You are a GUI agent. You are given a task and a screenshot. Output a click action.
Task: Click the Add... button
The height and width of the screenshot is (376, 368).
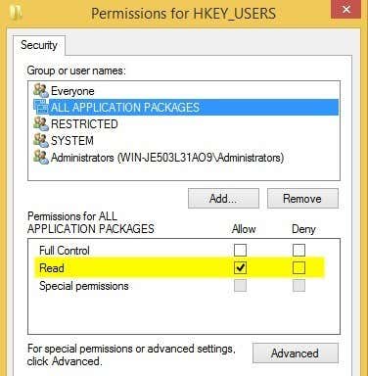point(223,199)
